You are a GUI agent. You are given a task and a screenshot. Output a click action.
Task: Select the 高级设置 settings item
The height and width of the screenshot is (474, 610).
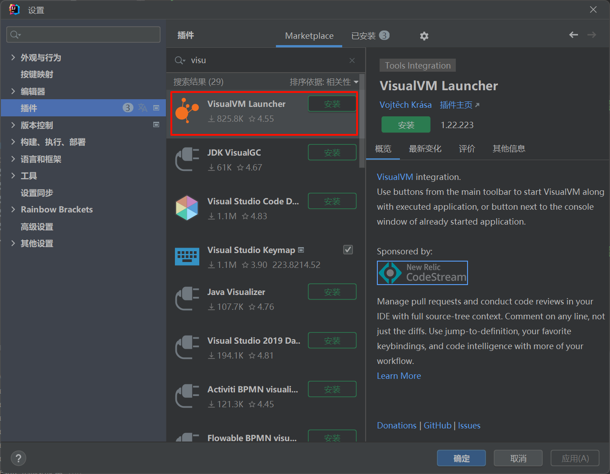pos(37,226)
